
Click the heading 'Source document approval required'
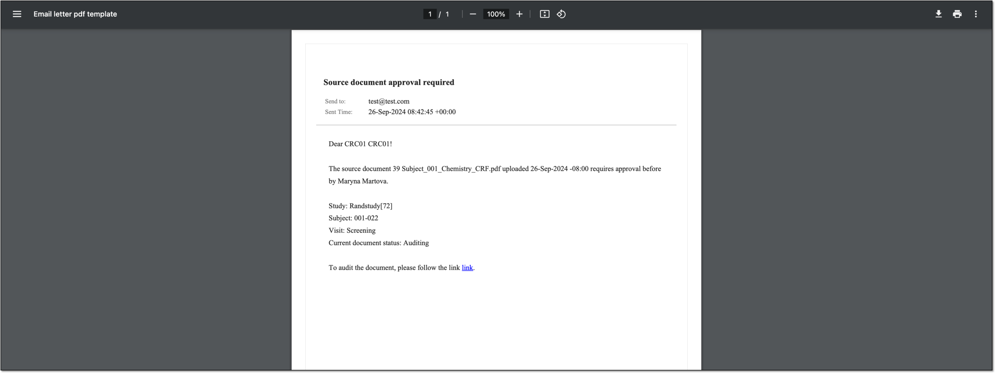coord(389,82)
